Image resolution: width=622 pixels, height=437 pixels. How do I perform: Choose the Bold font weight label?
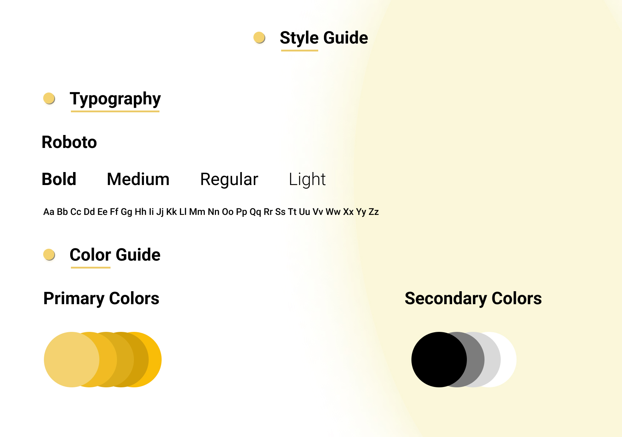click(x=59, y=179)
